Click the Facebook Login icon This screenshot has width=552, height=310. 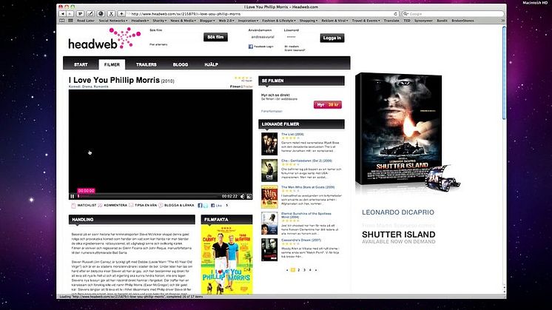click(251, 47)
